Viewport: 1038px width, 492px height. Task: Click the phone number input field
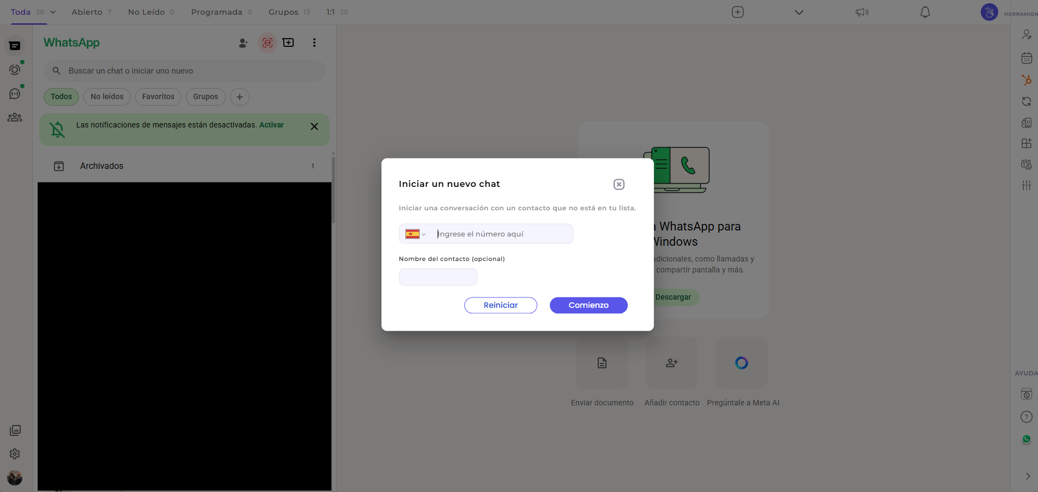[501, 234]
